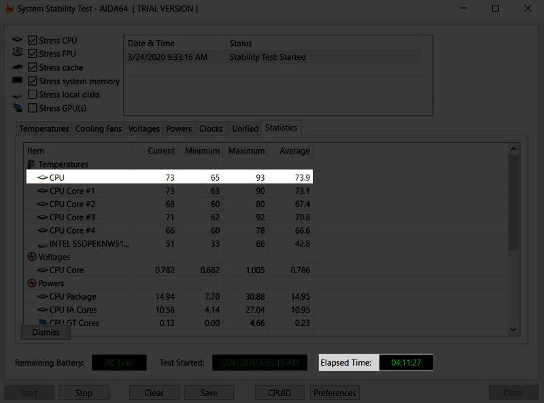
Task: Click the Date & Time log column header
Action: [175, 43]
